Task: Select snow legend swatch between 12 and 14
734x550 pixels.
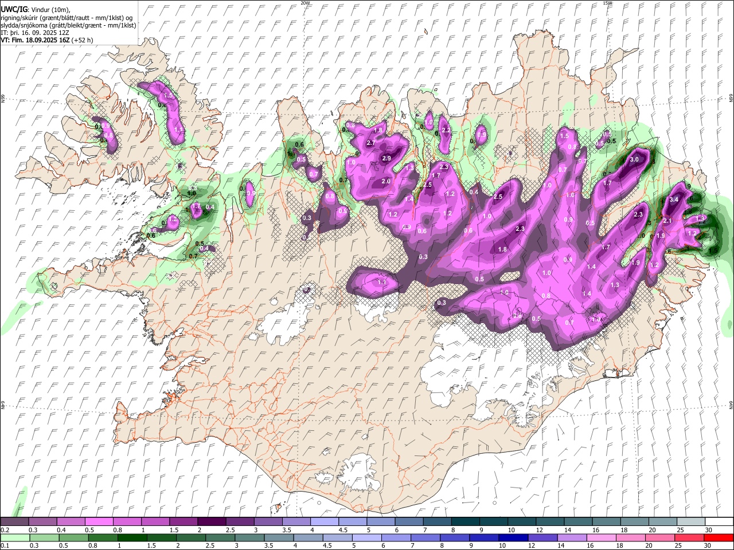Action: pos(549,521)
